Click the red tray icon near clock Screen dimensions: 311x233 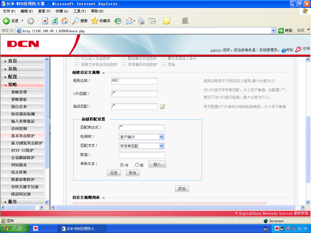click(x=277, y=228)
